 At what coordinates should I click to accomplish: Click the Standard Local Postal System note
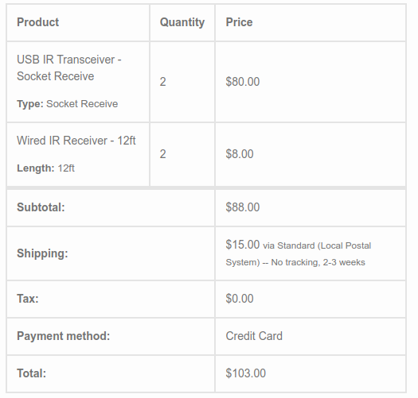(299, 253)
